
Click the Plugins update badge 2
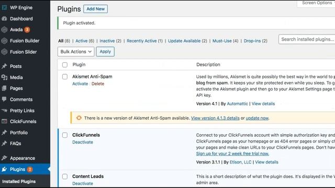(30, 169)
